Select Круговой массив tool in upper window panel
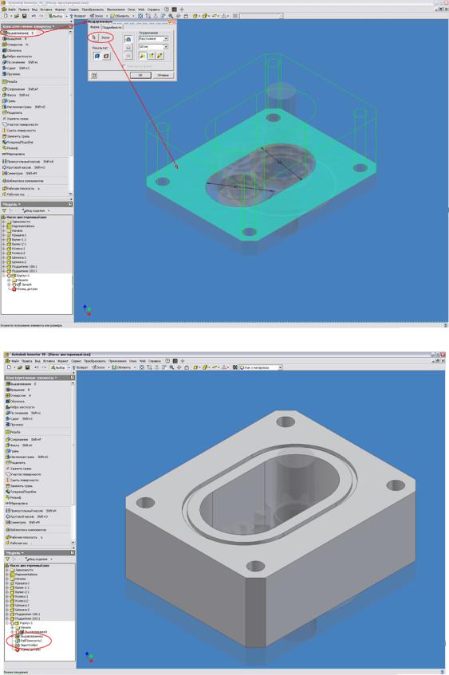 pyautogui.click(x=24, y=167)
